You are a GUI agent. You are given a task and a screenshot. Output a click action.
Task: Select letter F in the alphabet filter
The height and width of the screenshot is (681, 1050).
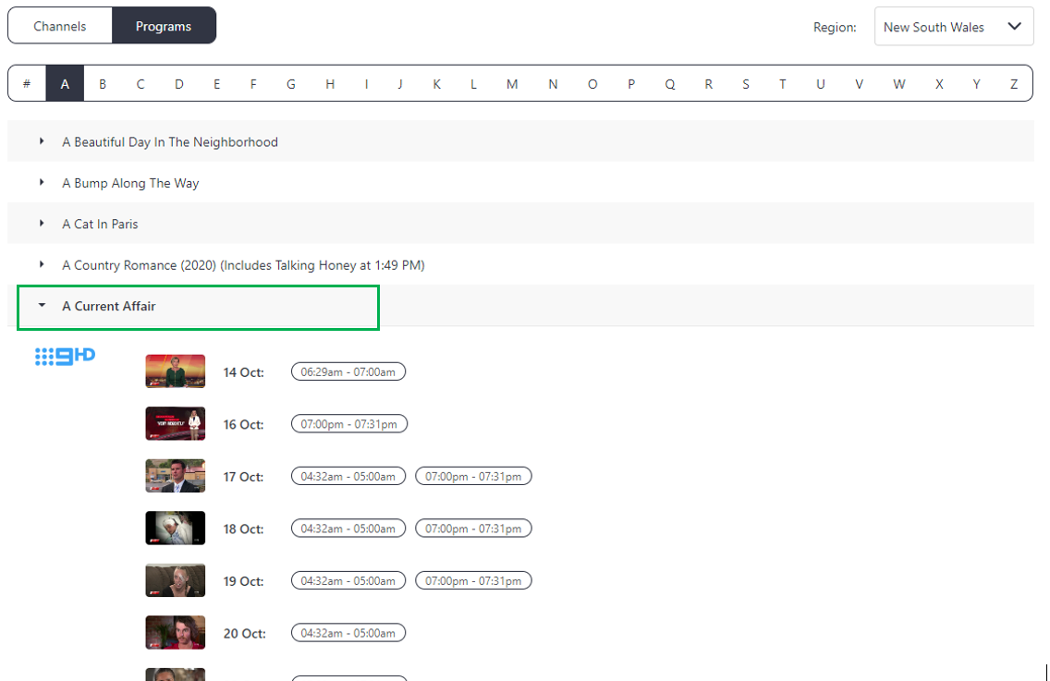click(253, 84)
